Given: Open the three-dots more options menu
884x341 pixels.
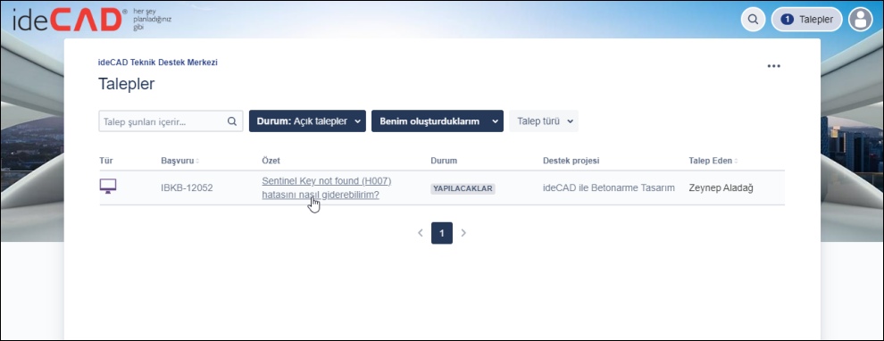Looking at the screenshot, I should tap(774, 66).
